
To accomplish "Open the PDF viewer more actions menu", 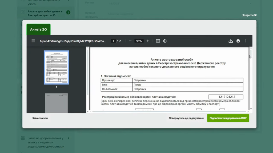I will 246,41.
